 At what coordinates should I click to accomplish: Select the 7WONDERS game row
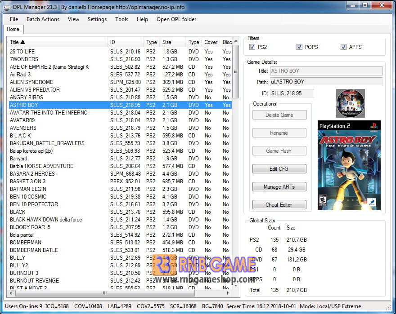(x=120, y=59)
